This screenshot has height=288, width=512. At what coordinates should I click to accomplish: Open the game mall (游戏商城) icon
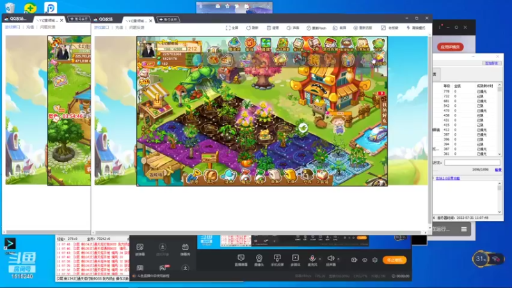pos(330,44)
